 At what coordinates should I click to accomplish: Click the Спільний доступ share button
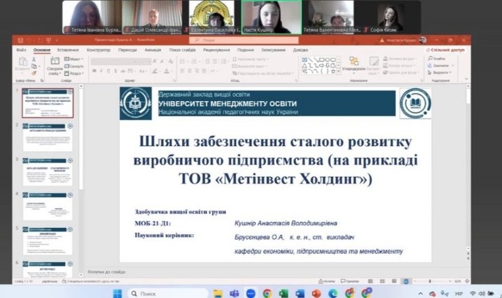point(446,50)
